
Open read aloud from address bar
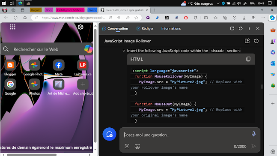pyautogui.click(x=128, y=18)
